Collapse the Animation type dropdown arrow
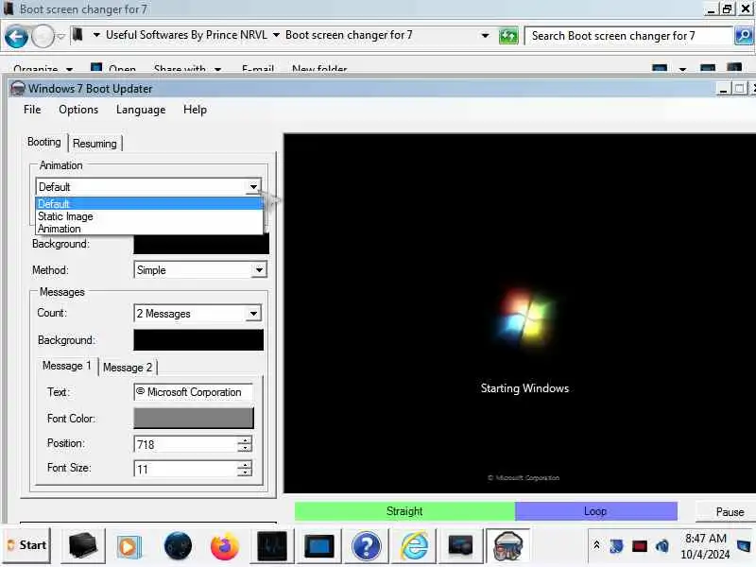 (253, 186)
